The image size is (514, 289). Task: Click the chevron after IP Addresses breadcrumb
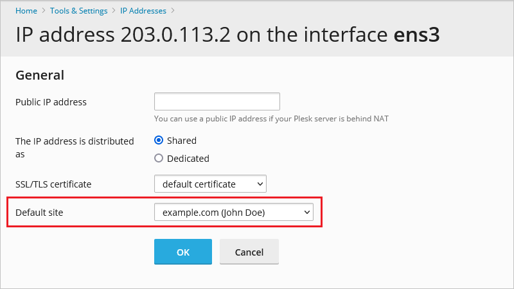[x=173, y=11]
